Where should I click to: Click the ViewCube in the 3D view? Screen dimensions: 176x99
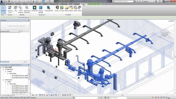(165, 32)
